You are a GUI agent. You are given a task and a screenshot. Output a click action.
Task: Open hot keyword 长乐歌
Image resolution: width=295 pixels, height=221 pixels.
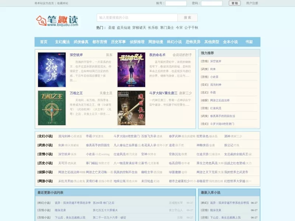pyautogui.click(x=153, y=28)
